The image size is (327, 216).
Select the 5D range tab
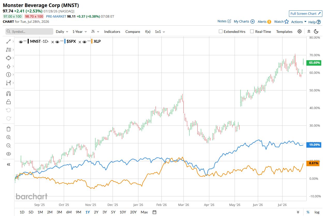31,212
